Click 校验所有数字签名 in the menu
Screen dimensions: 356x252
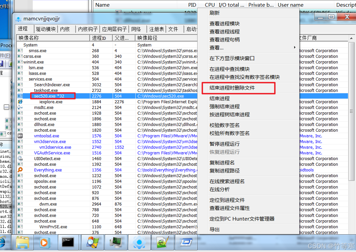pos(229,133)
